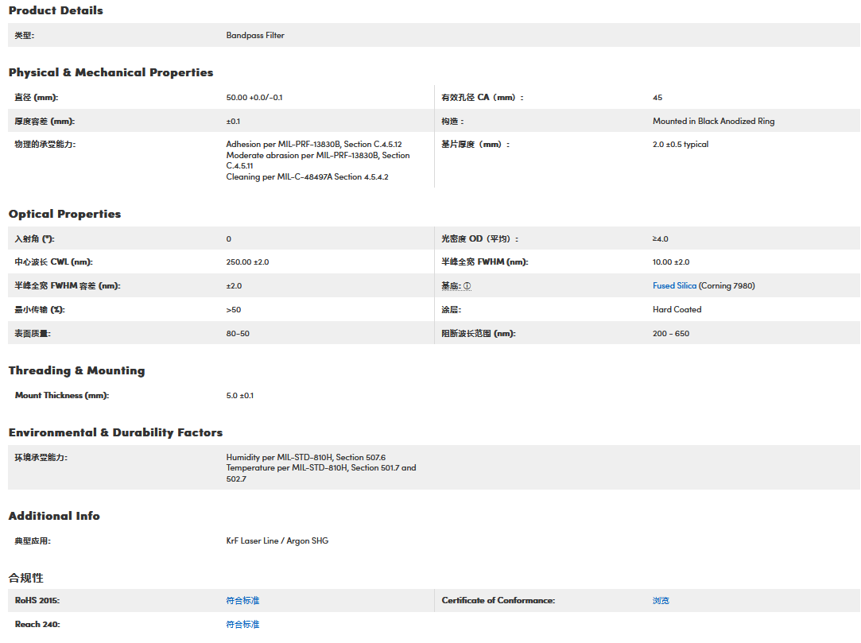
Task: Click 符合标准 link for Reach 240
Action: 242,625
